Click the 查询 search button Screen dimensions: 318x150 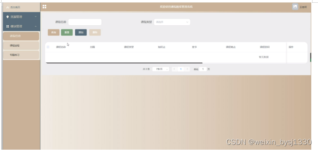click(54, 32)
